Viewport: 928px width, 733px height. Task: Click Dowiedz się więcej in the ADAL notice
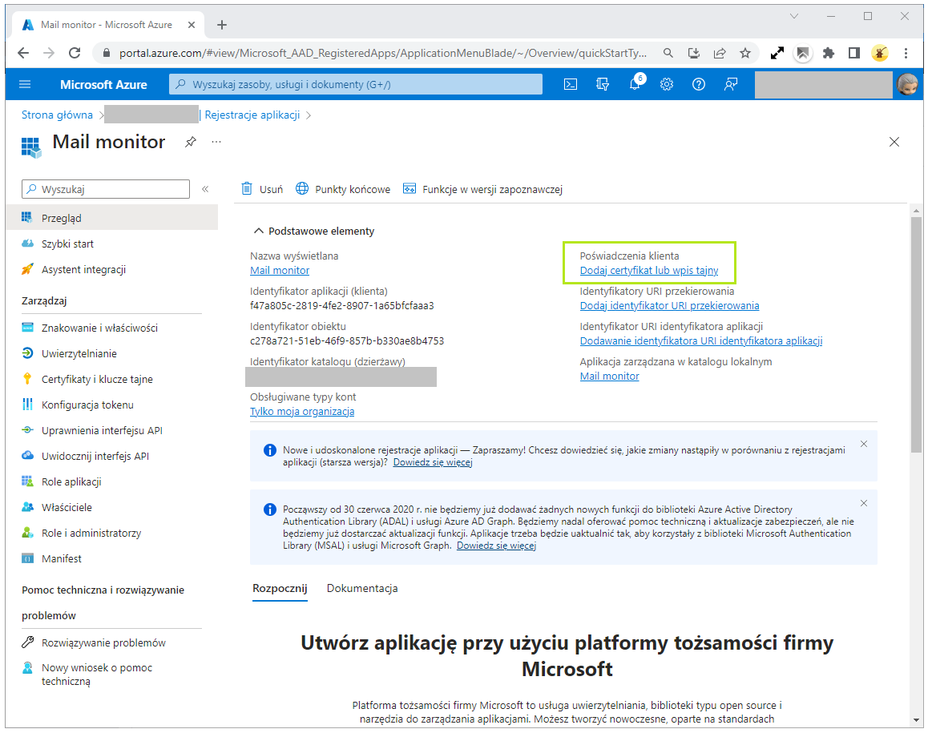click(x=497, y=546)
